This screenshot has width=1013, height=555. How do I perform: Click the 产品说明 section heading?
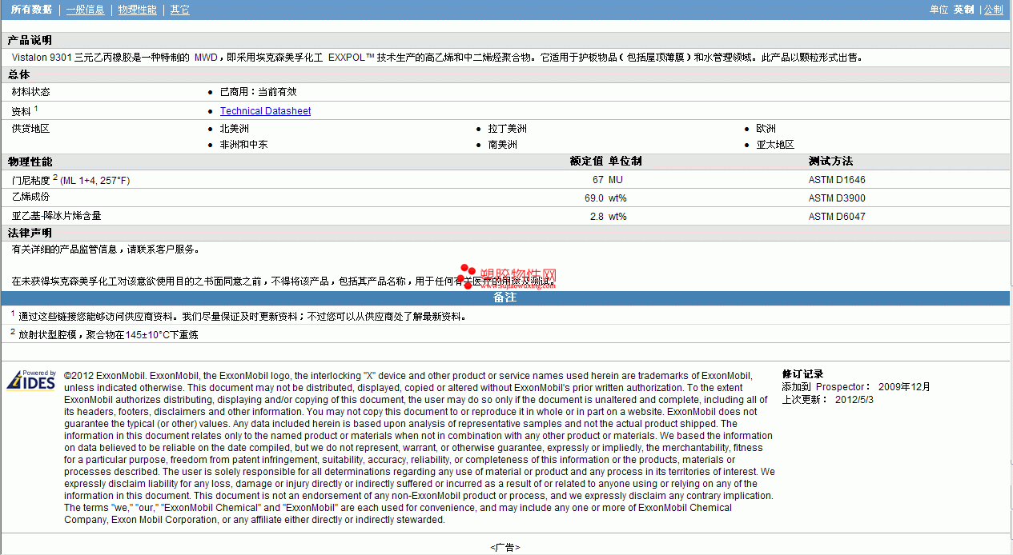pyautogui.click(x=30, y=40)
